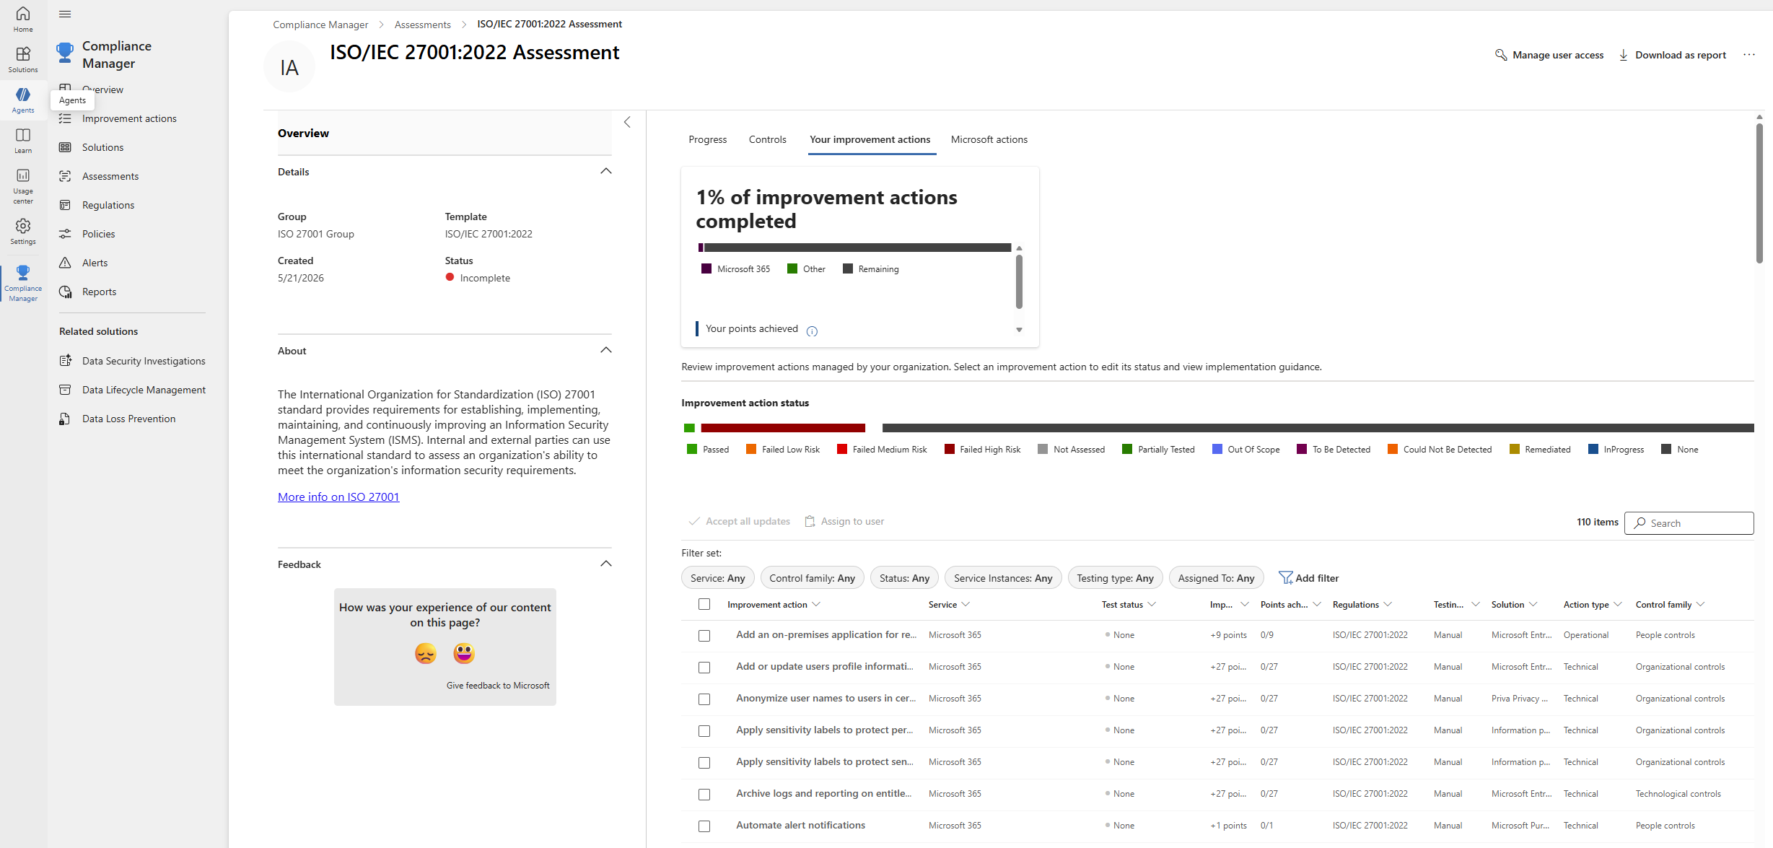Image resolution: width=1773 pixels, height=848 pixels.
Task: Collapse the About section chevron
Action: (x=606, y=350)
